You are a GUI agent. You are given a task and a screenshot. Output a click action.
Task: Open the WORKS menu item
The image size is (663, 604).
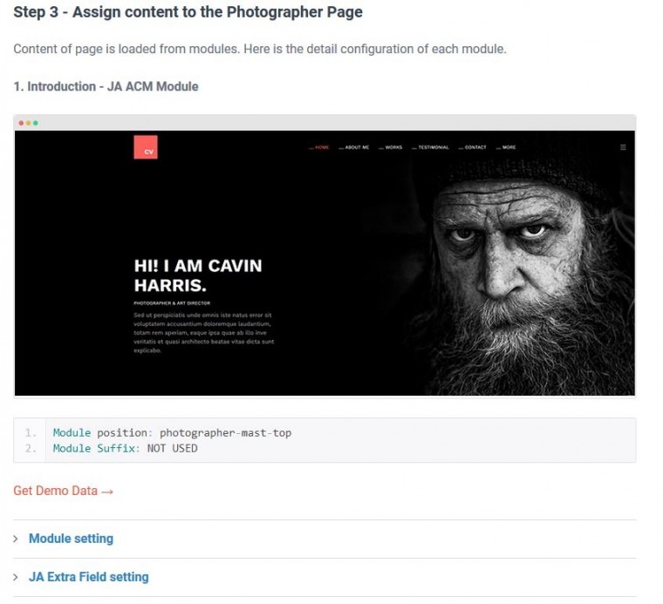click(393, 147)
